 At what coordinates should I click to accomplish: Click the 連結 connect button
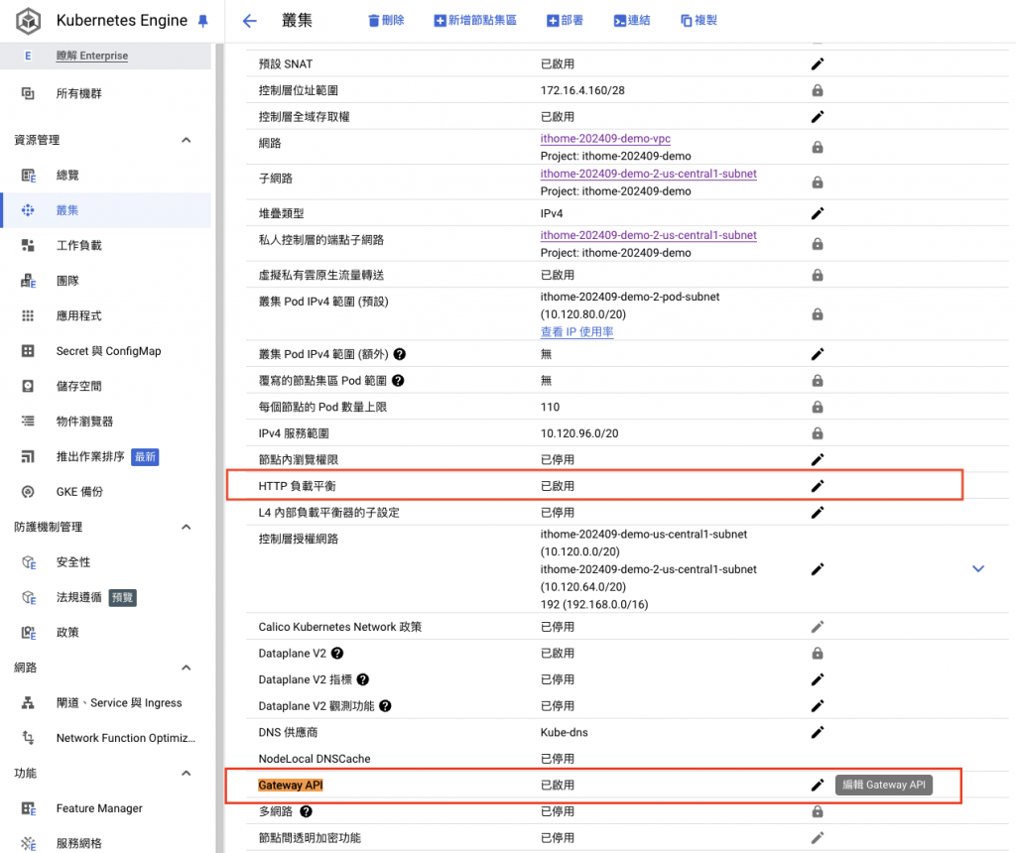click(x=632, y=21)
